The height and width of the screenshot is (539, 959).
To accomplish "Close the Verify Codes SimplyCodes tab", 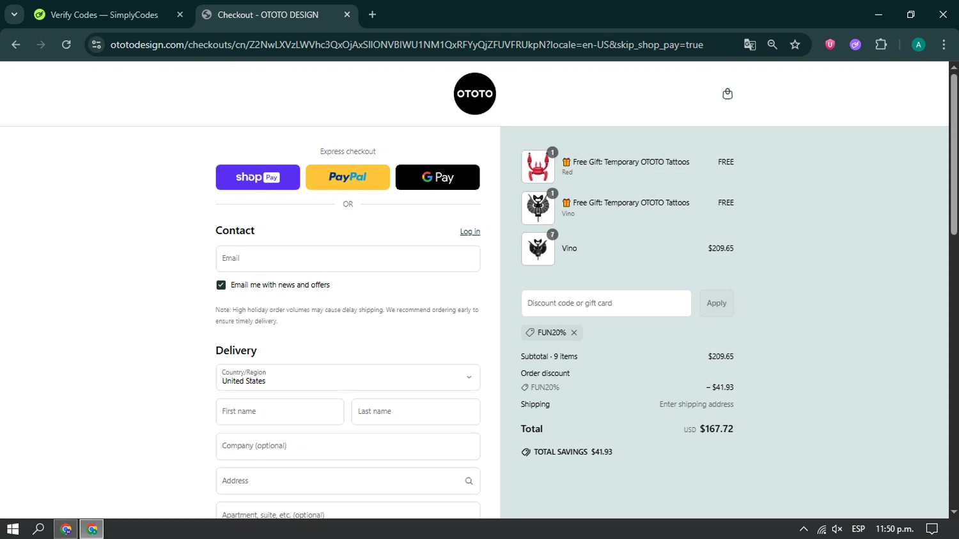I will 180,14.
